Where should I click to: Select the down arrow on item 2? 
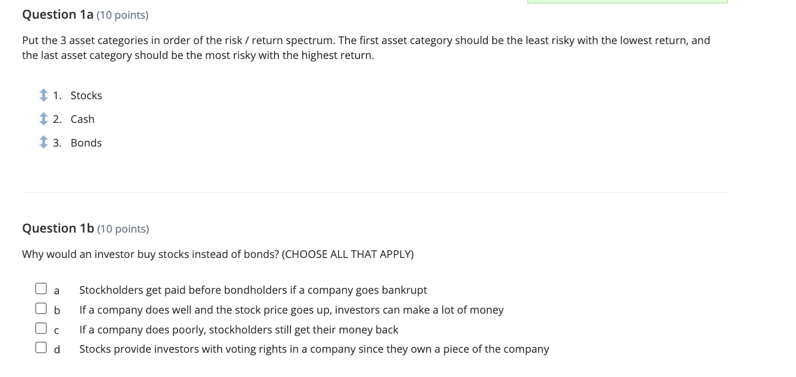(44, 122)
